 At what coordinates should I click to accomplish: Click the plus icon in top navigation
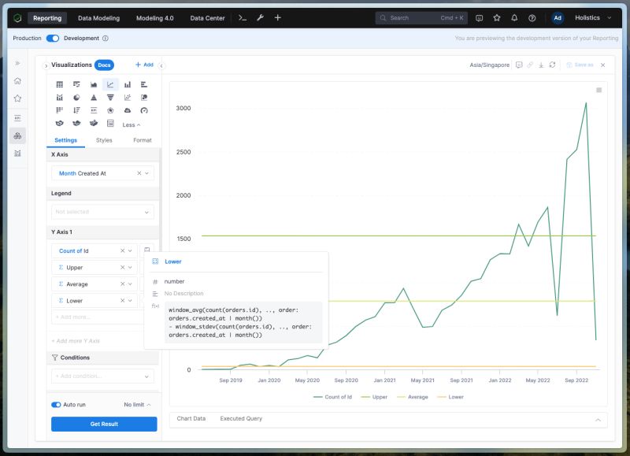[x=278, y=17]
